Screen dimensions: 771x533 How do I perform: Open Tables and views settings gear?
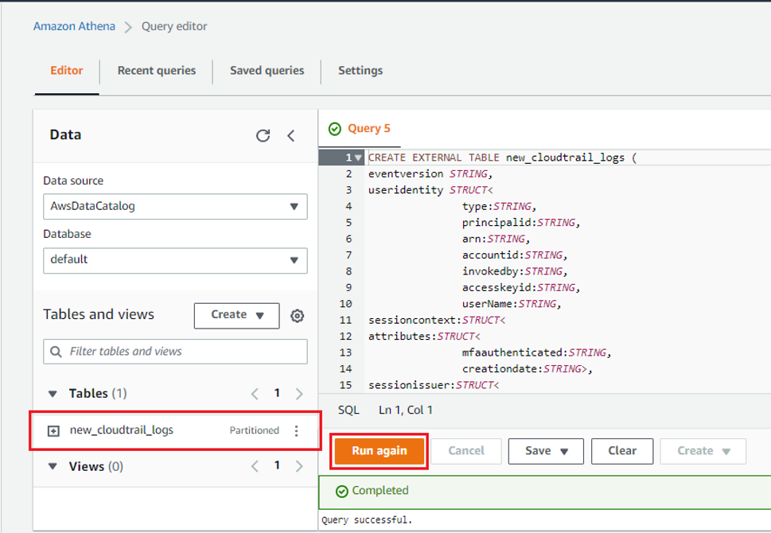297,316
